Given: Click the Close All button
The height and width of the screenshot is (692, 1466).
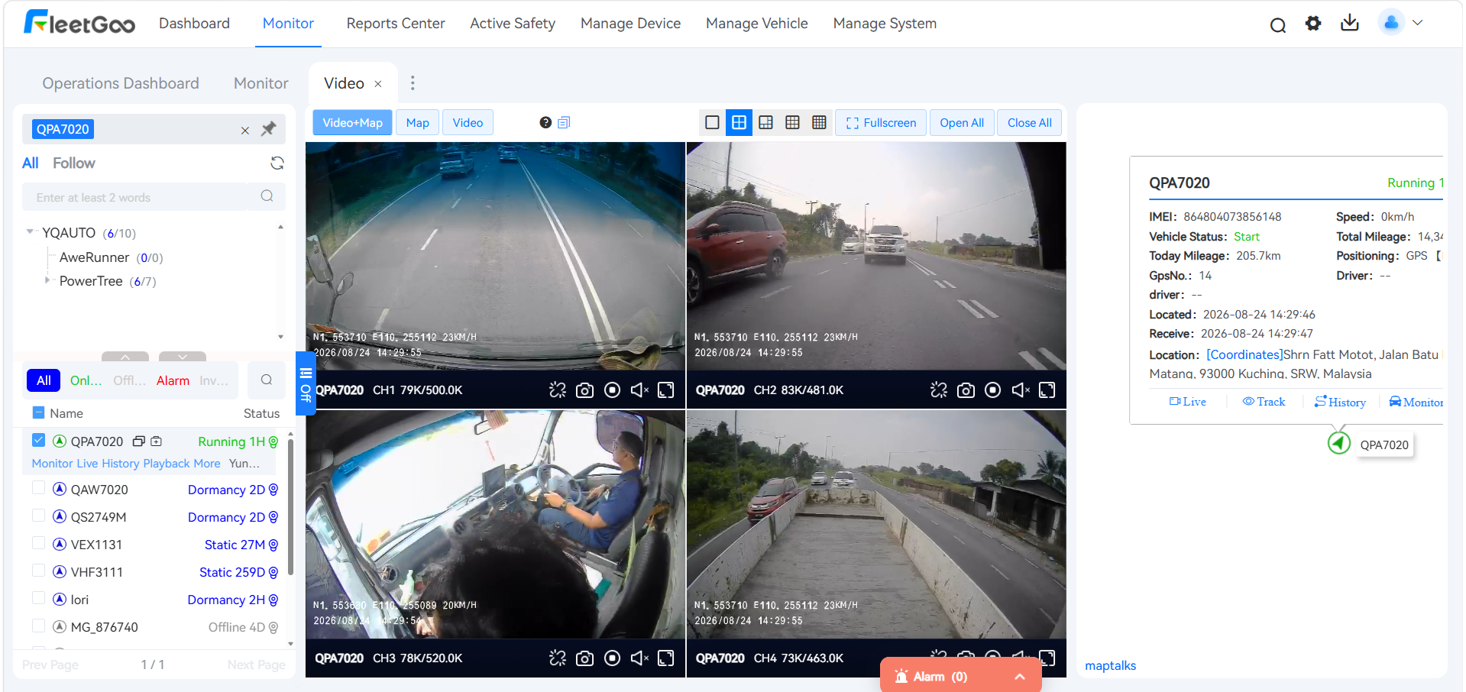Looking at the screenshot, I should [x=1029, y=122].
